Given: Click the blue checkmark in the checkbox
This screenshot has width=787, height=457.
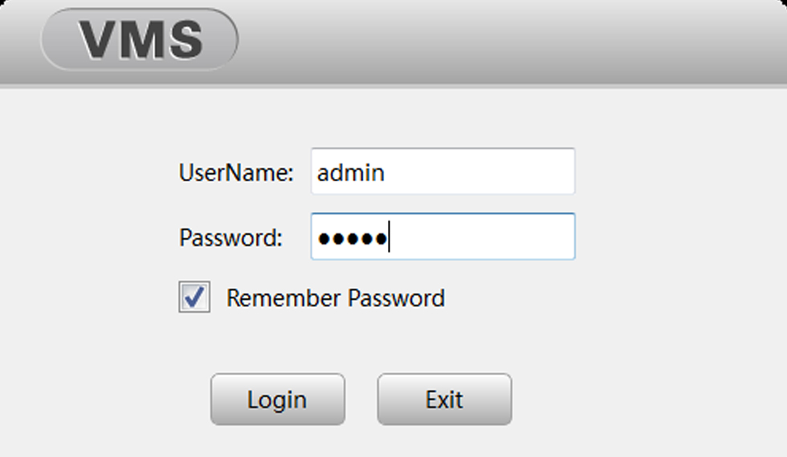Looking at the screenshot, I should coord(194,297).
